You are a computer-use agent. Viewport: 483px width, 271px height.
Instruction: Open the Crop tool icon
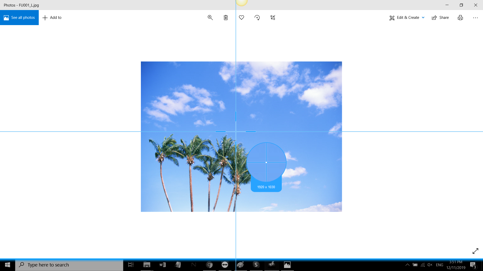pos(273,18)
